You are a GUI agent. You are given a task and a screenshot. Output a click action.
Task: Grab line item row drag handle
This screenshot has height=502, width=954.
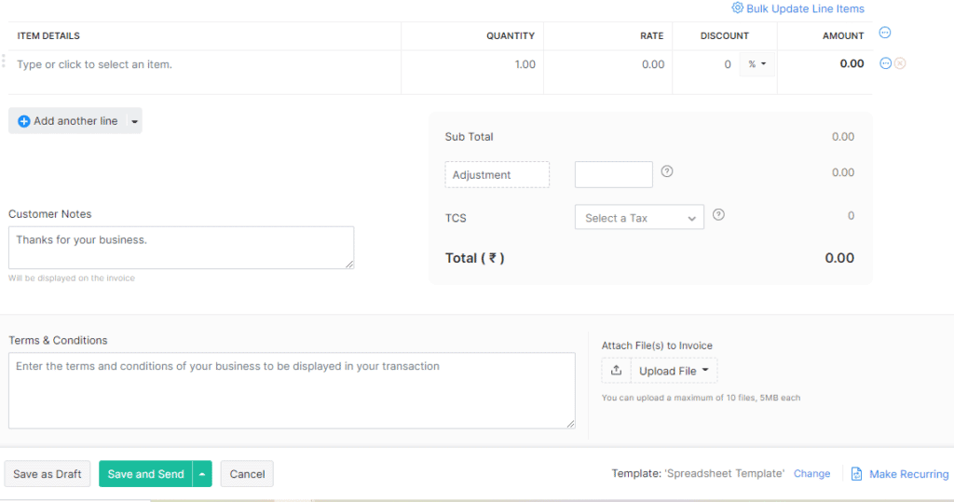click(4, 61)
